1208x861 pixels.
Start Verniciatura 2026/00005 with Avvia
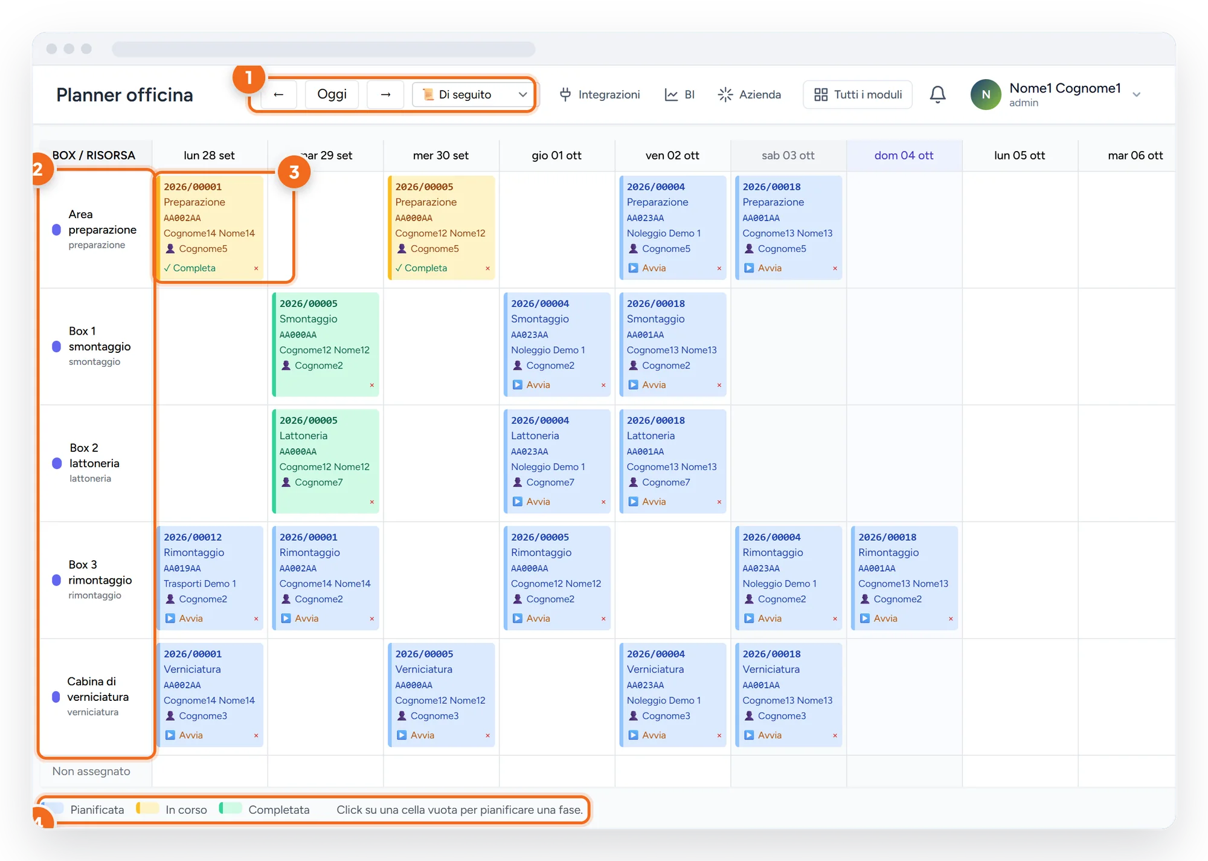coord(415,735)
